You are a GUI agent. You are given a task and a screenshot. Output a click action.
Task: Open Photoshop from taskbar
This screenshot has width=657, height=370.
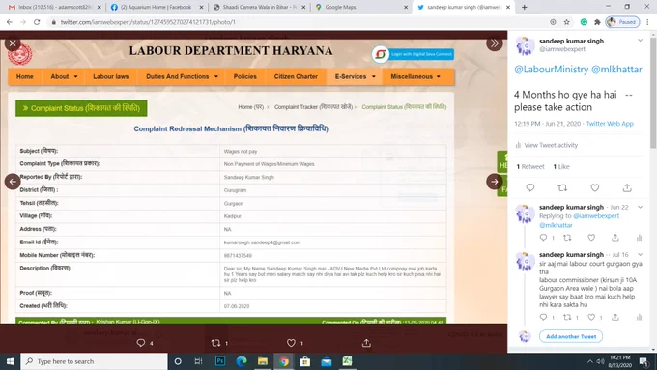(220, 361)
